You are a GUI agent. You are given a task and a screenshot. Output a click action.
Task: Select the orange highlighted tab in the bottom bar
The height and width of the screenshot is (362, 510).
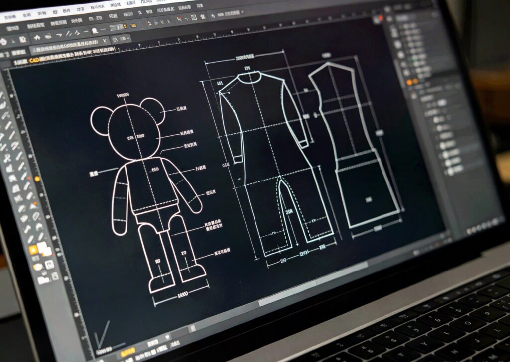(x=128, y=351)
